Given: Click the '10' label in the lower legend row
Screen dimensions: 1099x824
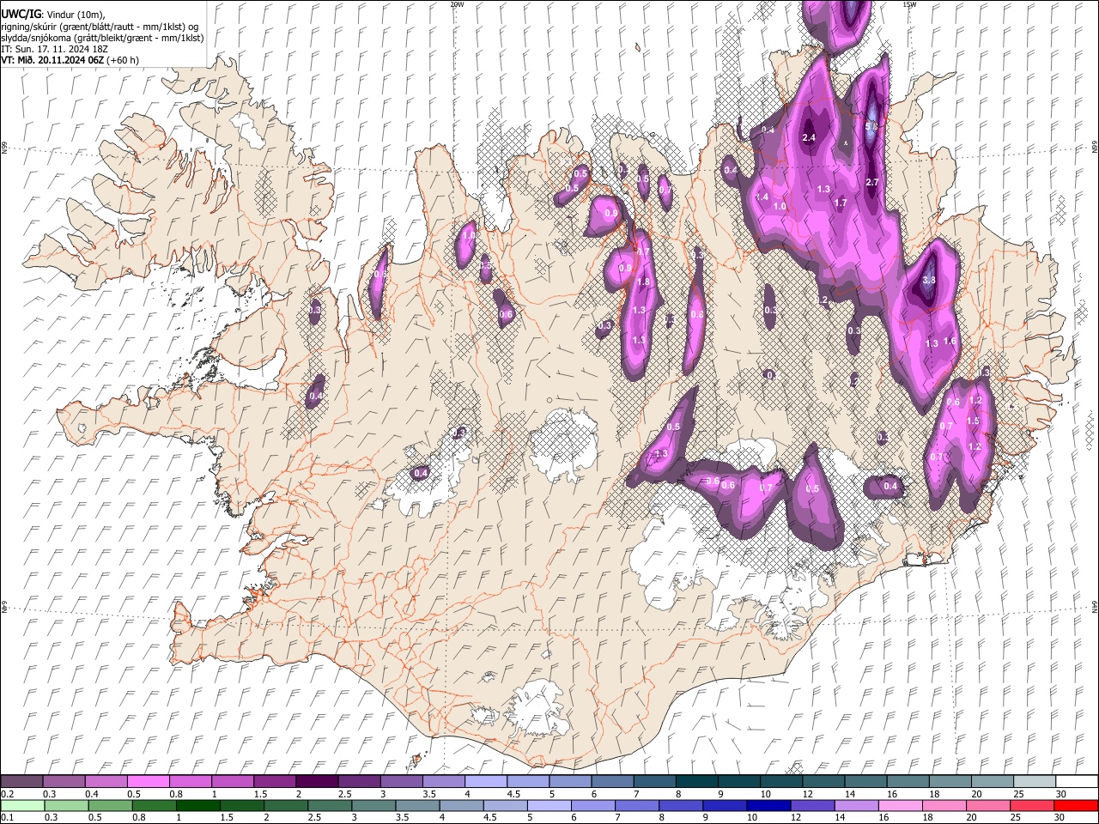Looking at the screenshot, I should (751, 818).
